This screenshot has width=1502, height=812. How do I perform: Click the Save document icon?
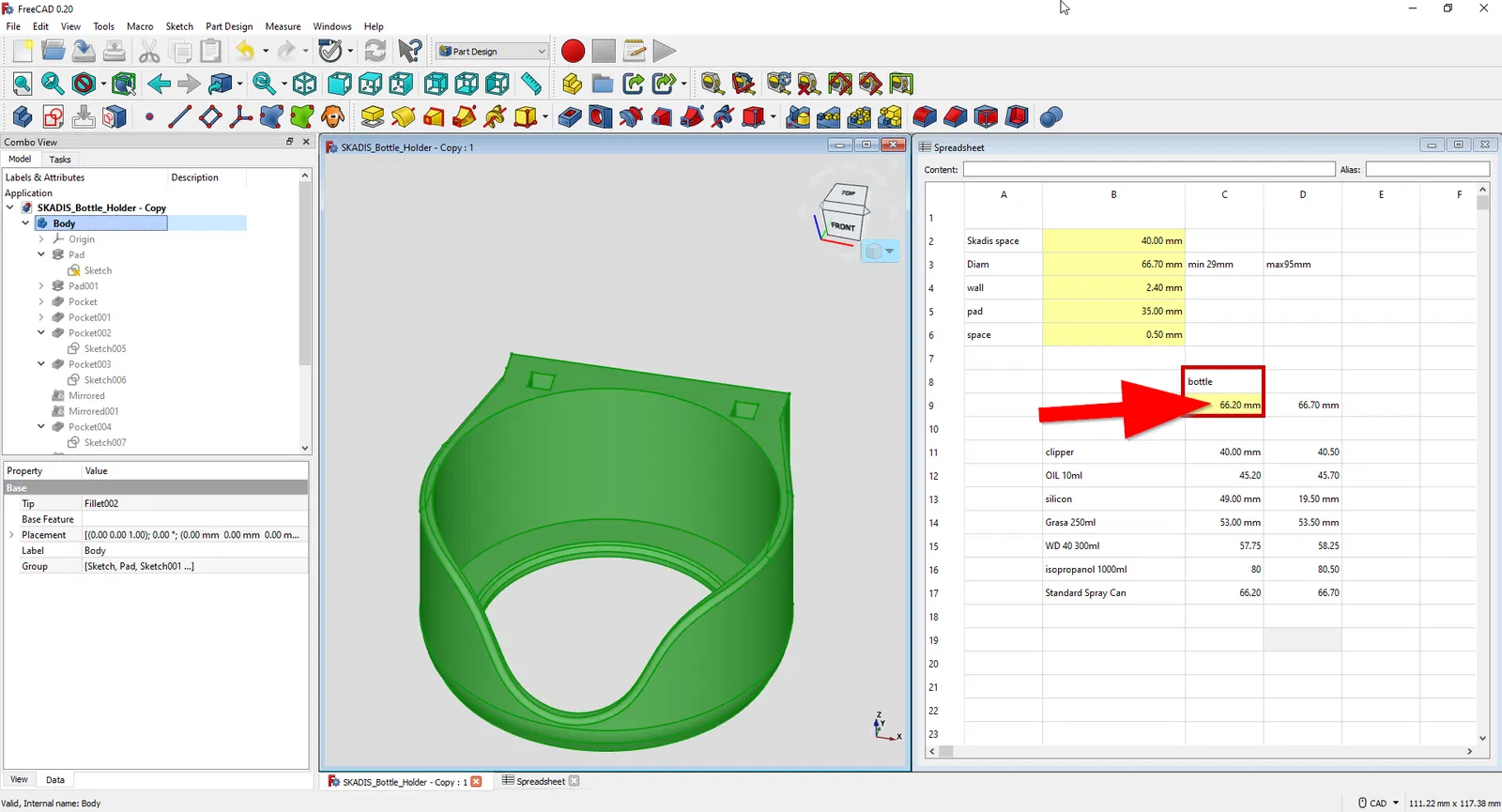click(84, 51)
